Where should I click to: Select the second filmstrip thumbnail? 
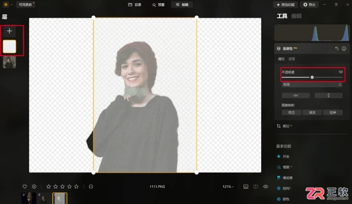[x=44, y=198]
